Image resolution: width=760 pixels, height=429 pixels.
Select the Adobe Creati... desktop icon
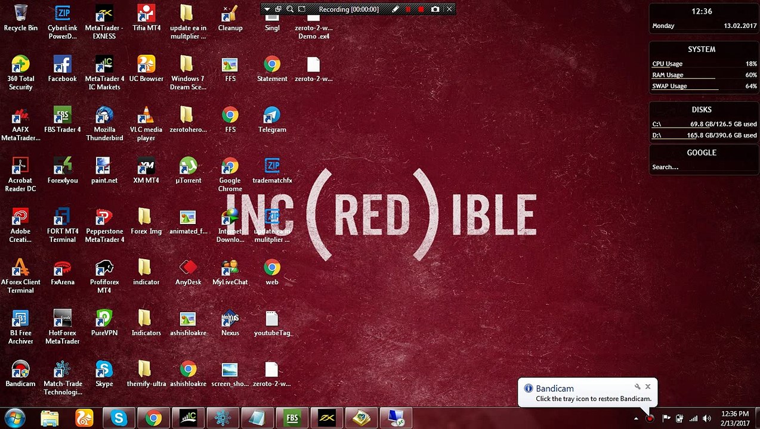(20, 225)
